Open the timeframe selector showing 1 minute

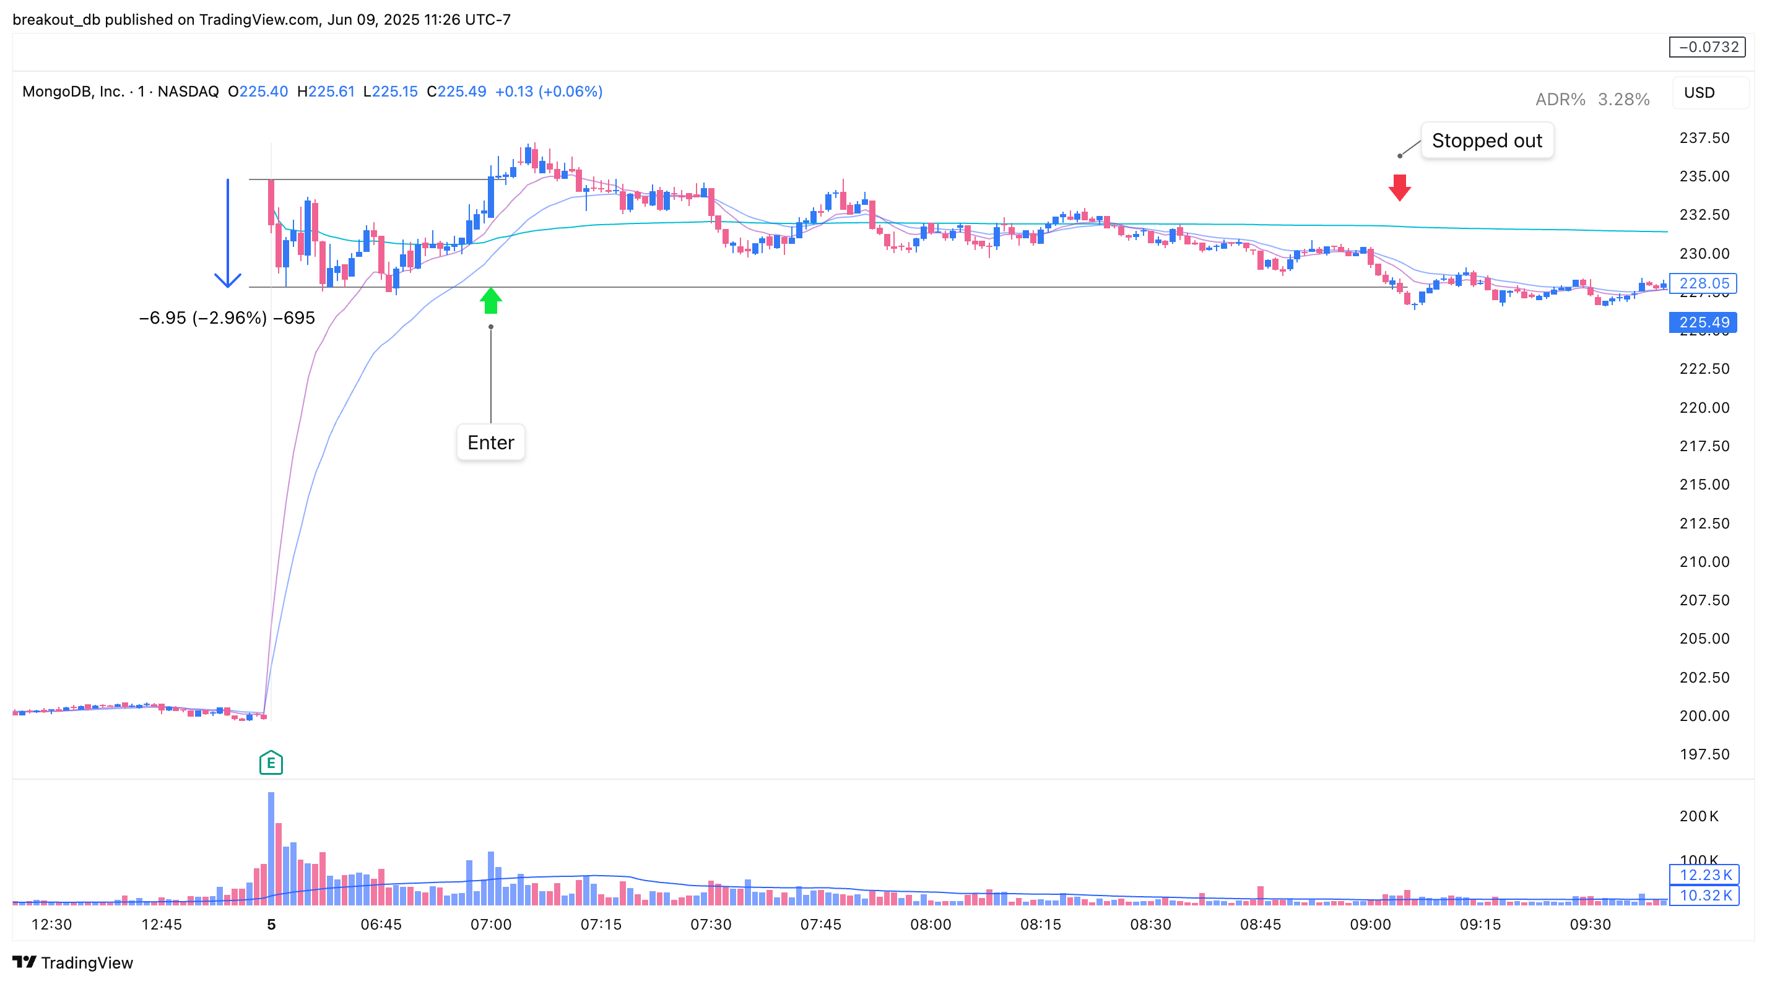pos(142,91)
